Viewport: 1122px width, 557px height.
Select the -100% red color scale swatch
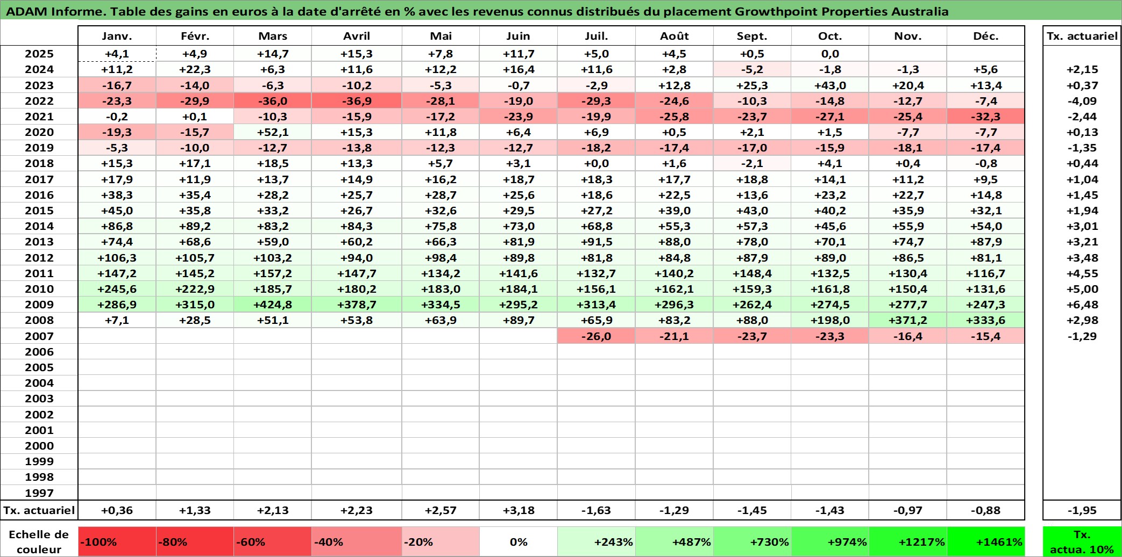point(117,541)
